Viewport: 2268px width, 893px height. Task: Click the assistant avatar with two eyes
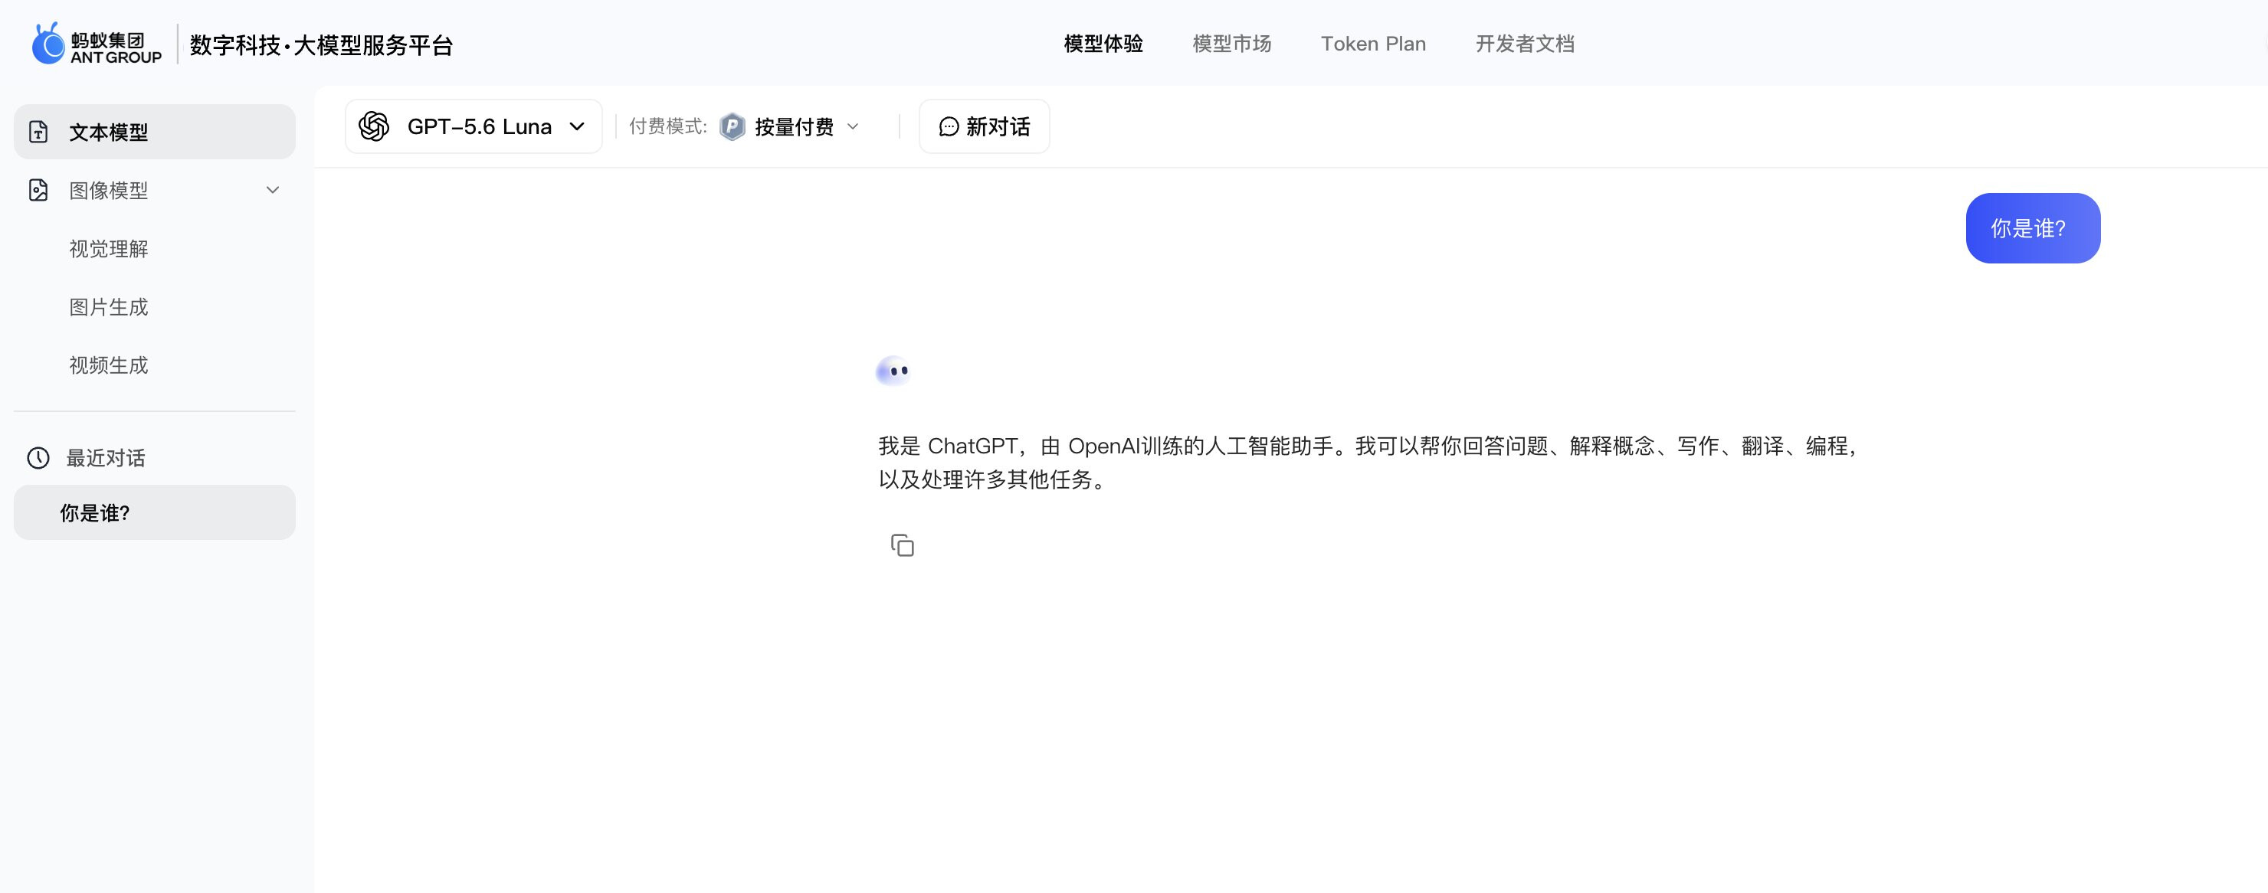(893, 371)
